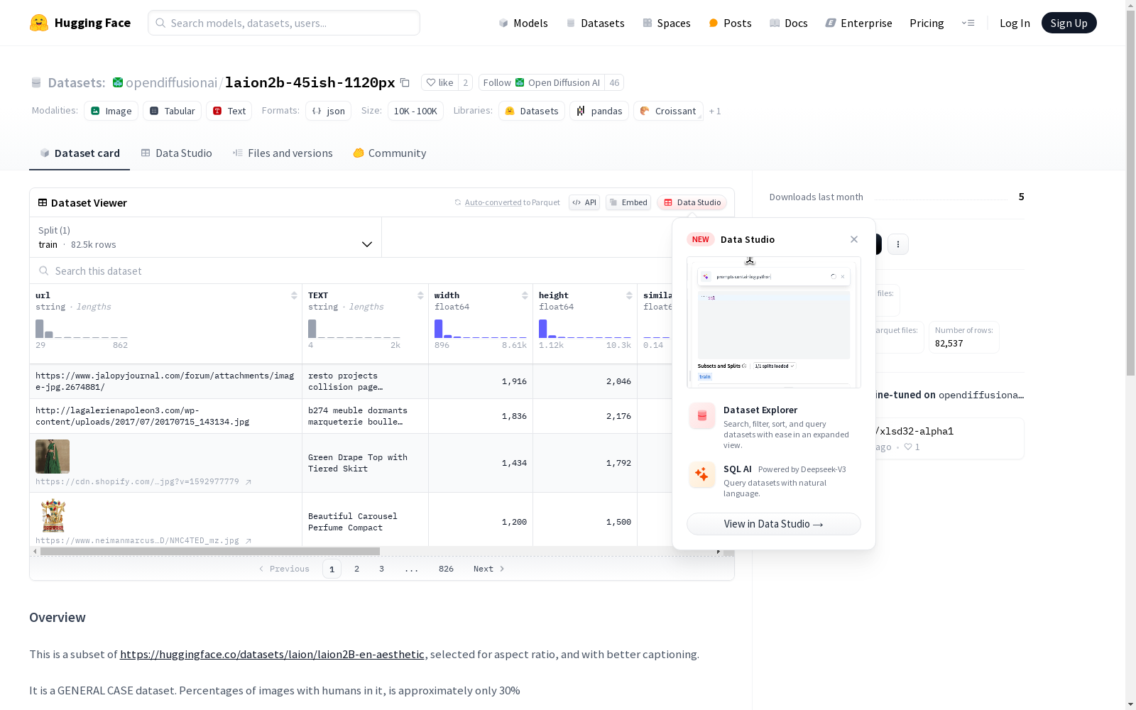Select the 10K - 100K size tag
Image resolution: width=1136 pixels, height=710 pixels.
tap(415, 111)
